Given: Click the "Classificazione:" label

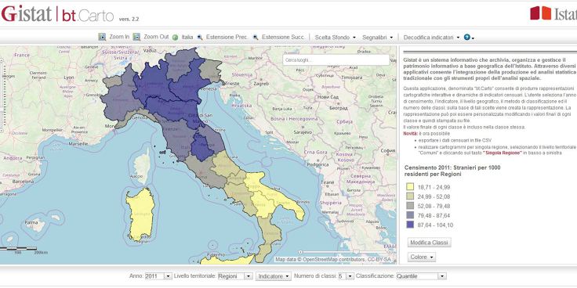Looking at the screenshot, I should point(376,276).
